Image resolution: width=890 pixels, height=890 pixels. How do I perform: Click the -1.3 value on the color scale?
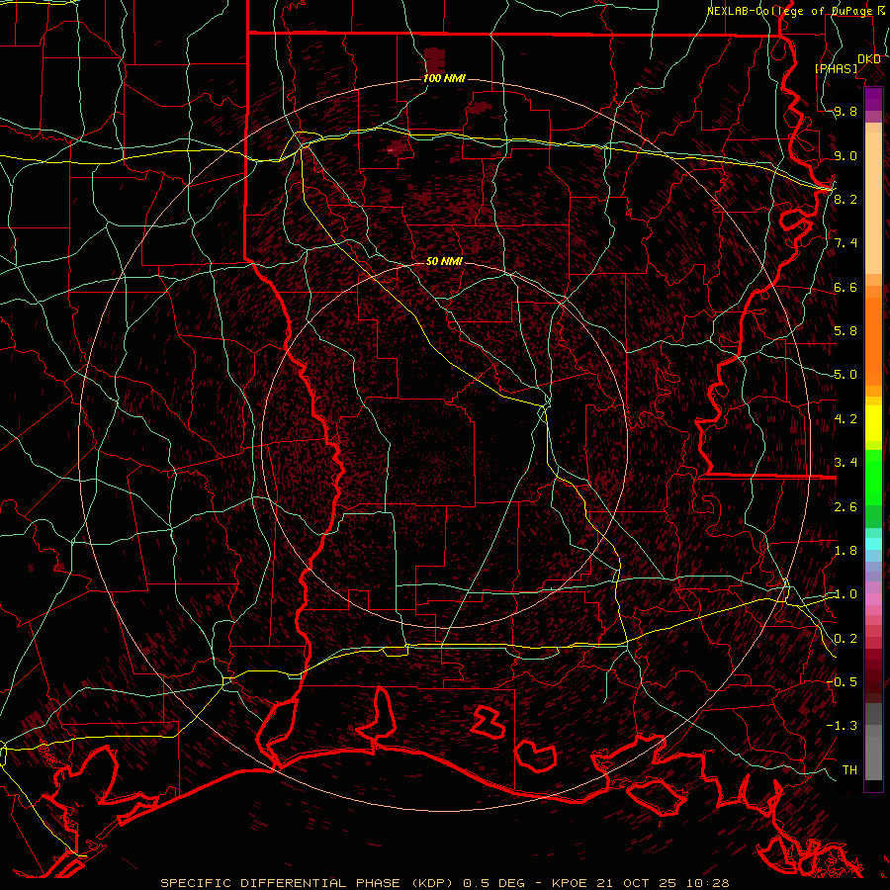coord(842,726)
